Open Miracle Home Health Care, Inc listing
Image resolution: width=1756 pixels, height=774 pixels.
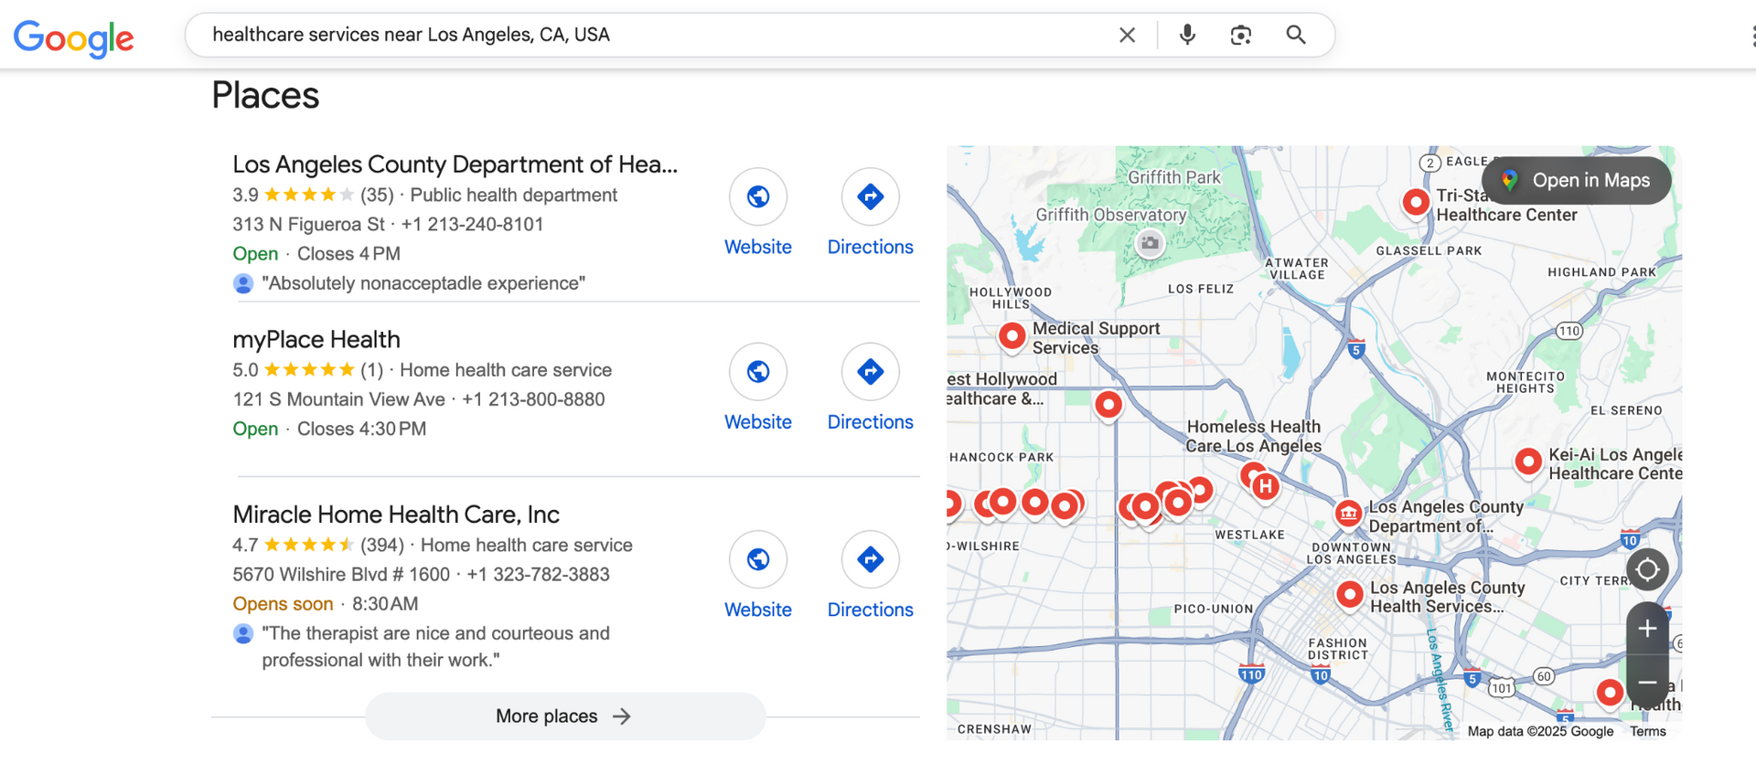(396, 514)
